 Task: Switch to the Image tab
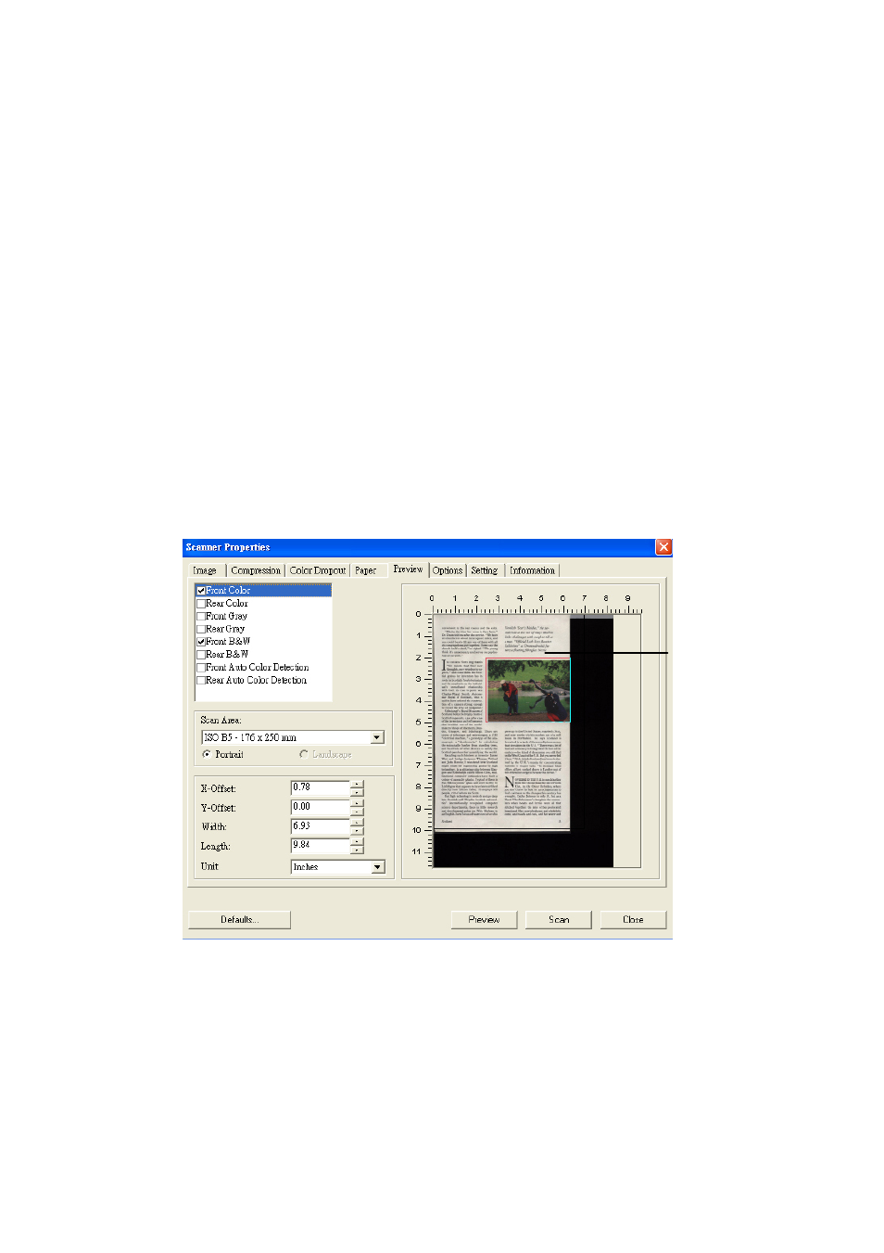(205, 570)
